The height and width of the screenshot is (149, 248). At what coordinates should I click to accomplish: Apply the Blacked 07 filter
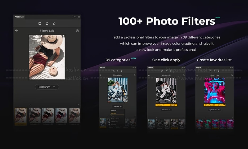[172, 105]
